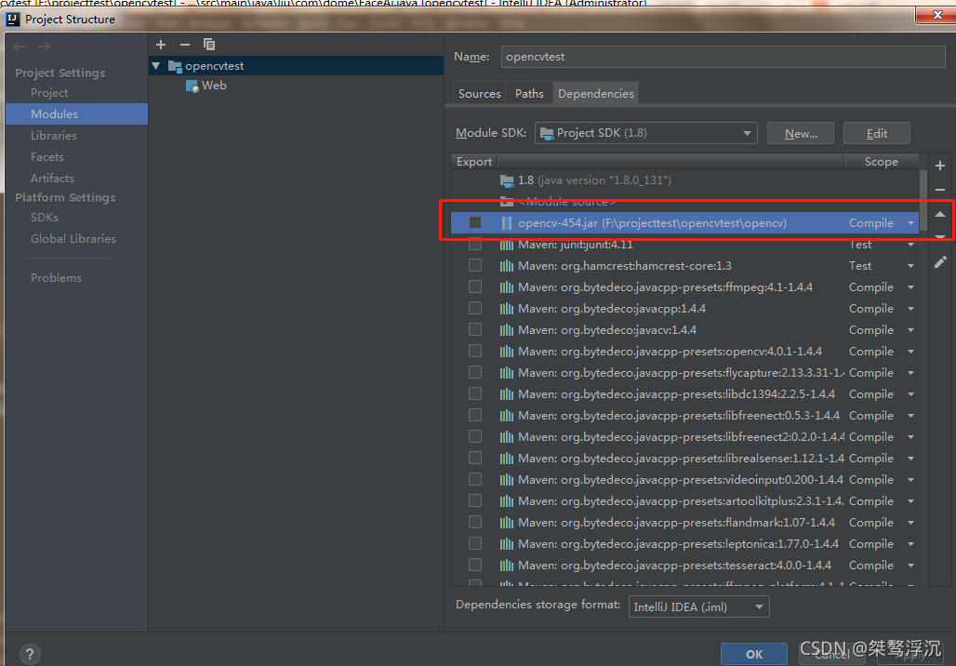The width and height of the screenshot is (956, 666).
Task: Open Global Libraries settings
Action: pos(73,238)
